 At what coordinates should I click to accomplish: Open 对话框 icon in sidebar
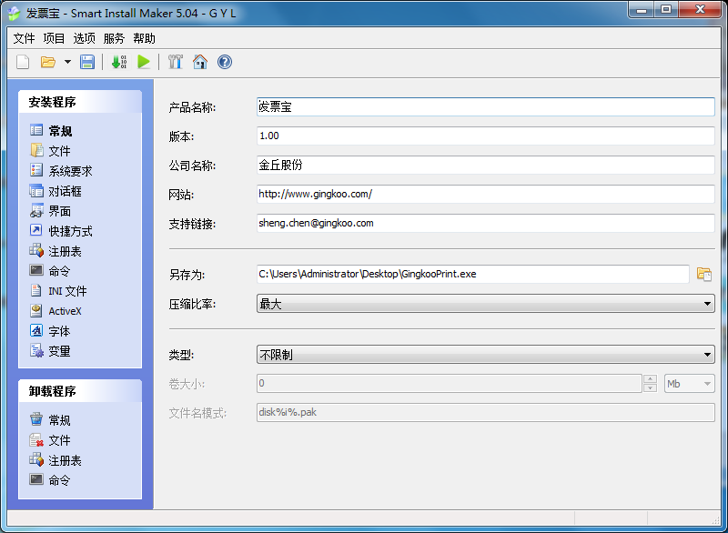click(x=36, y=191)
